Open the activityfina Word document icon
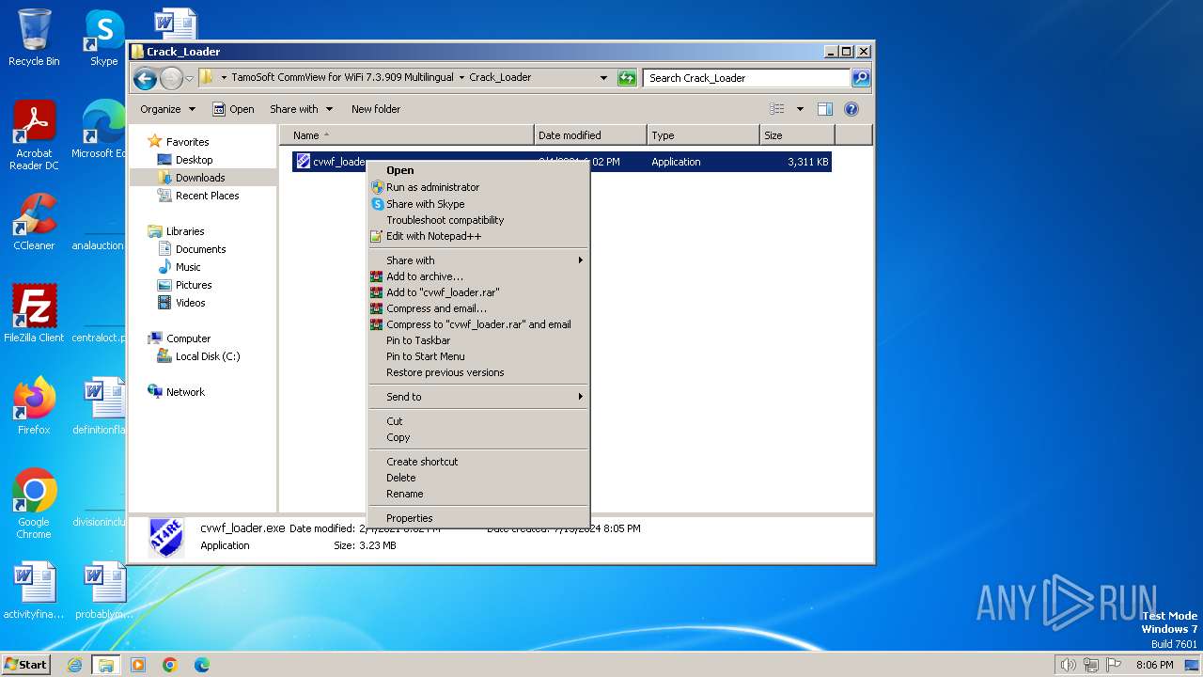Viewport: 1203px width, 677px height. click(34, 590)
